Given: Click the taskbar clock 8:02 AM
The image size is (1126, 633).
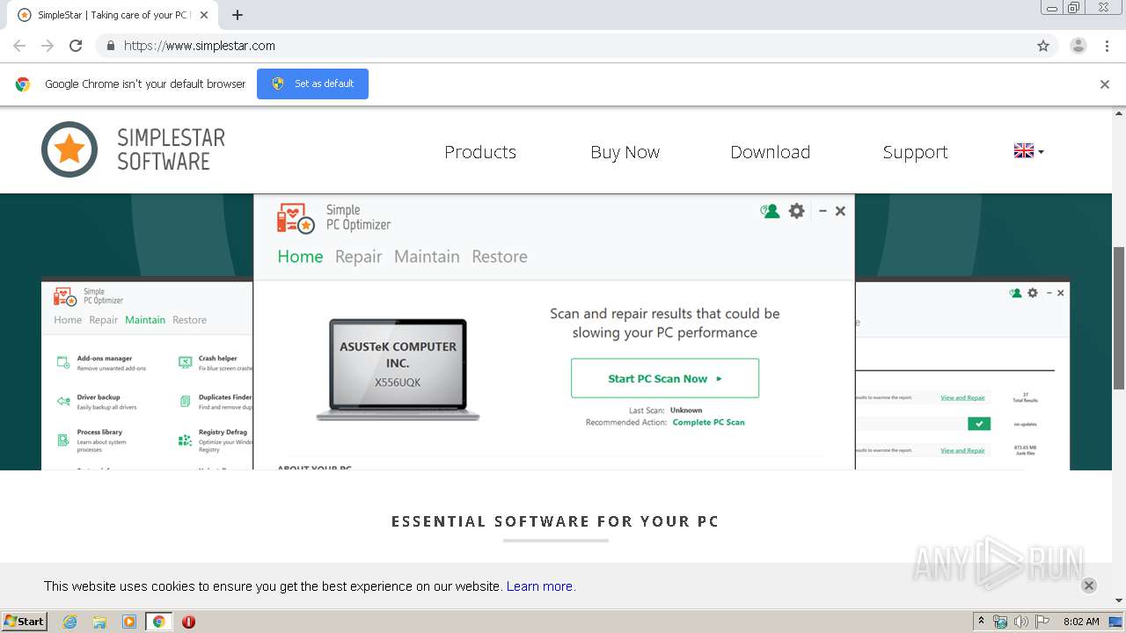Looking at the screenshot, I should coord(1081,622).
